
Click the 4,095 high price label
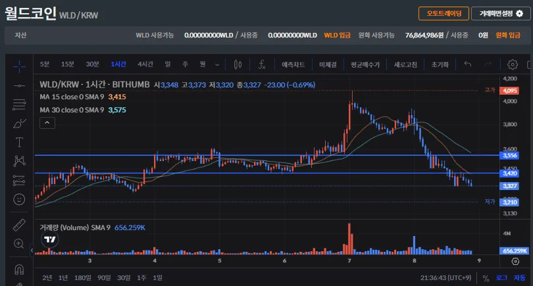coord(509,91)
